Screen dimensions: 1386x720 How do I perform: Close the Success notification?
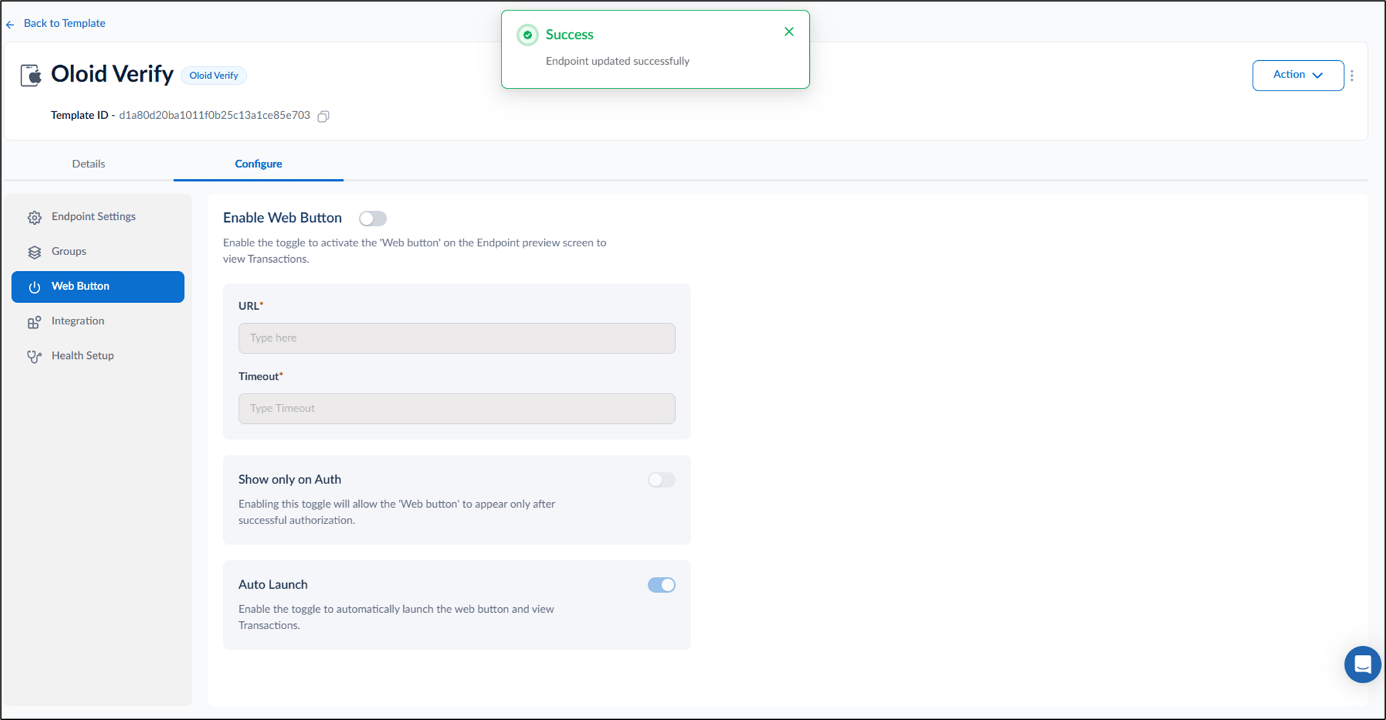pyautogui.click(x=789, y=32)
